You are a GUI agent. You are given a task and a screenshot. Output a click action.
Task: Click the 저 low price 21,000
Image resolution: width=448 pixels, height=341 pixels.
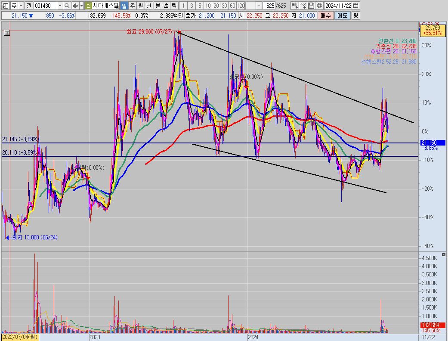tap(307, 15)
